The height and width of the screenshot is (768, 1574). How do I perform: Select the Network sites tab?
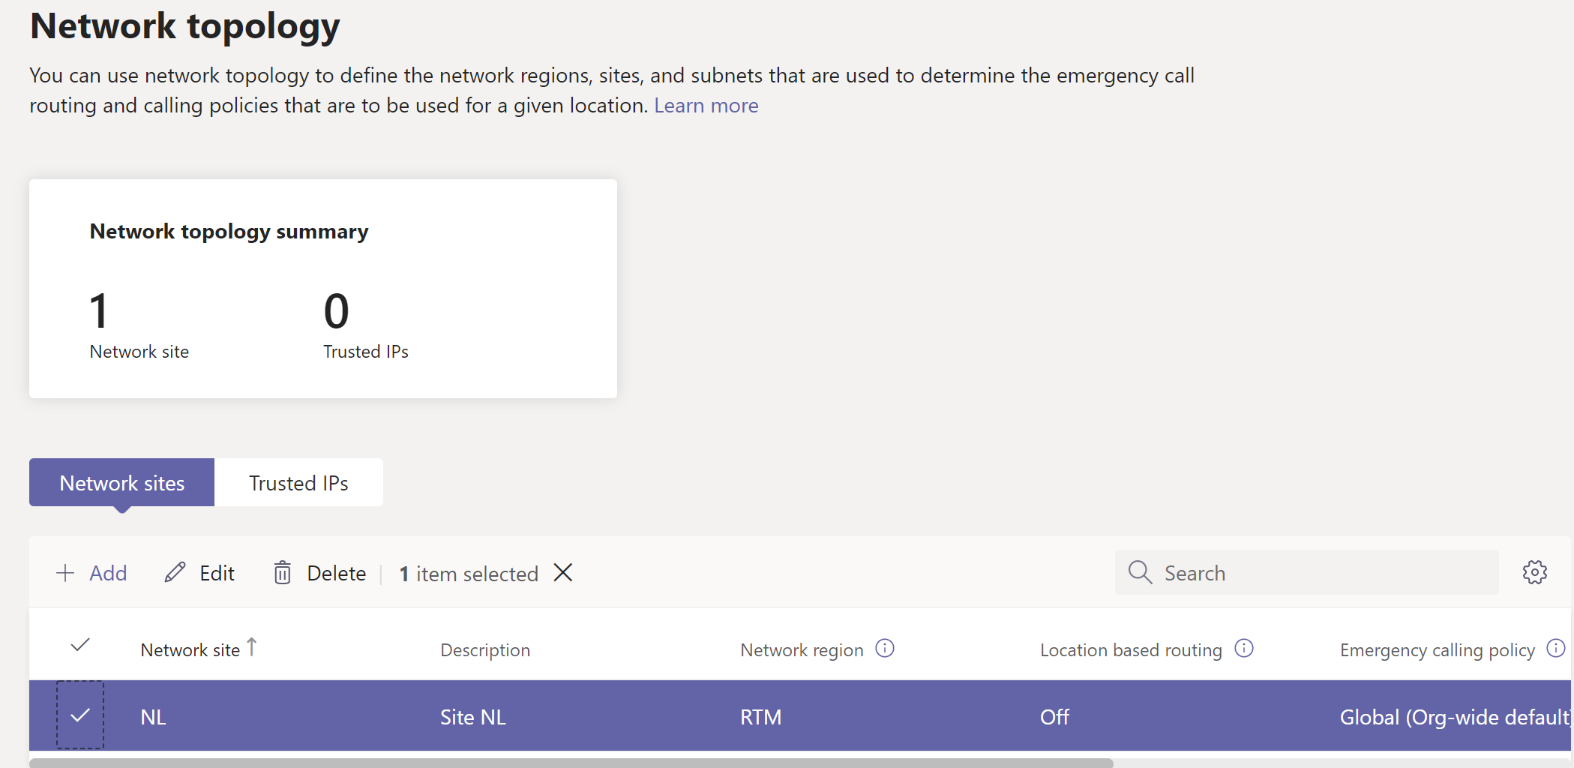[121, 483]
